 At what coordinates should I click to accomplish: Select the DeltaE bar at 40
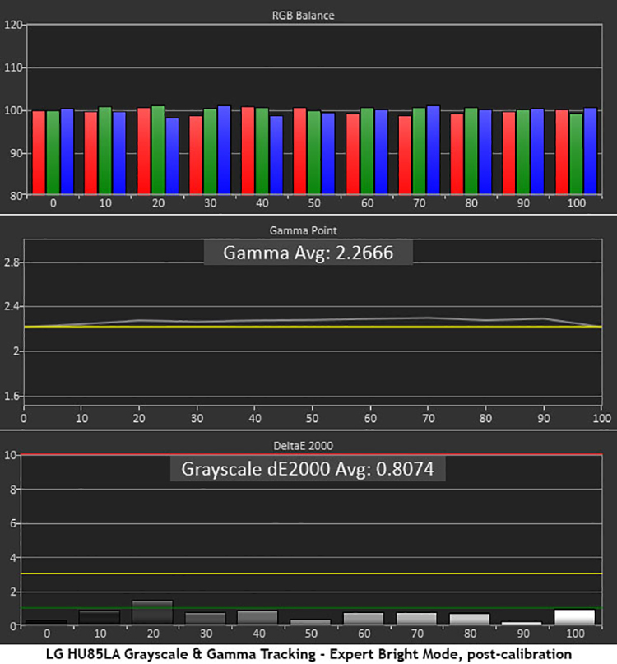[x=257, y=618]
